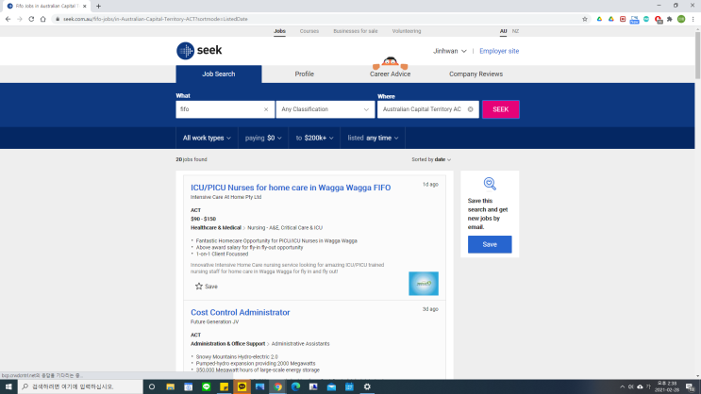
Task: Open the Mail app in taskbar
Action: click(331, 386)
